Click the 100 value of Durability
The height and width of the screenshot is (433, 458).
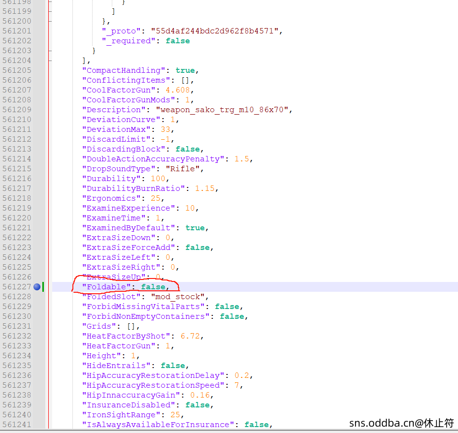click(x=158, y=179)
